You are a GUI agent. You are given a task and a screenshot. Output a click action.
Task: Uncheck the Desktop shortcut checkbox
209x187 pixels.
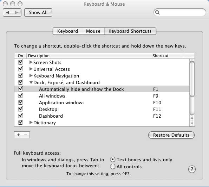[x=20, y=109]
